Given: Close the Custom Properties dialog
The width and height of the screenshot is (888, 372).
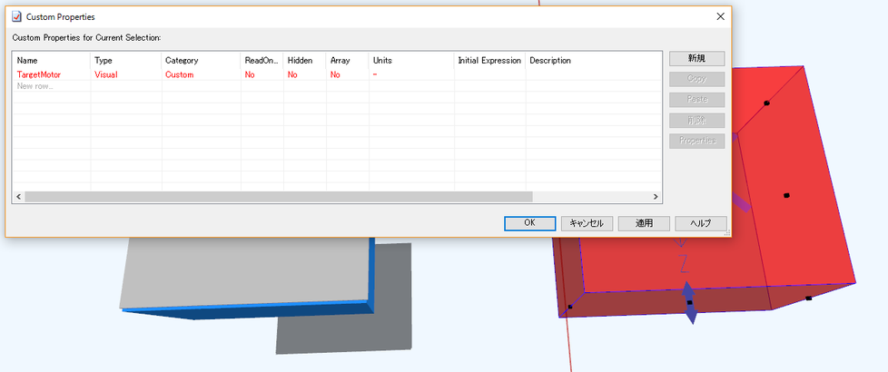Looking at the screenshot, I should (x=720, y=16).
